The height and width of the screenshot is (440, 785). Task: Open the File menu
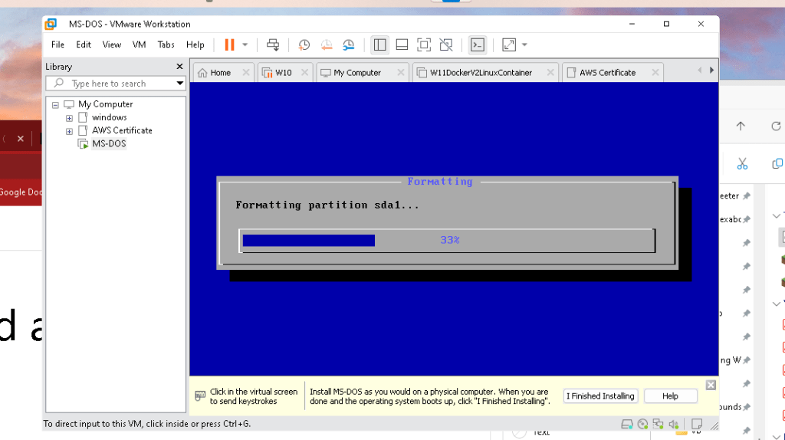coord(57,44)
